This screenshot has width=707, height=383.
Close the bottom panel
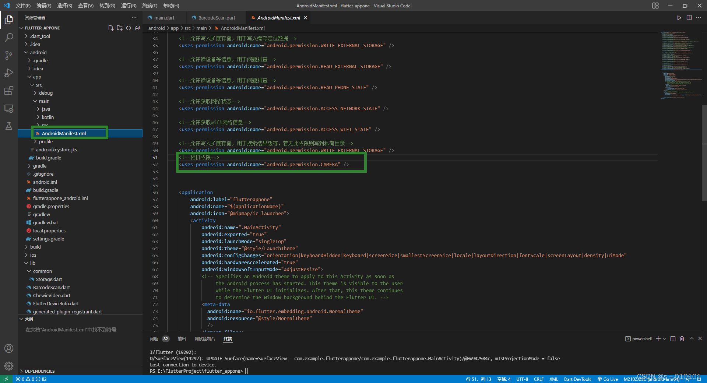700,339
